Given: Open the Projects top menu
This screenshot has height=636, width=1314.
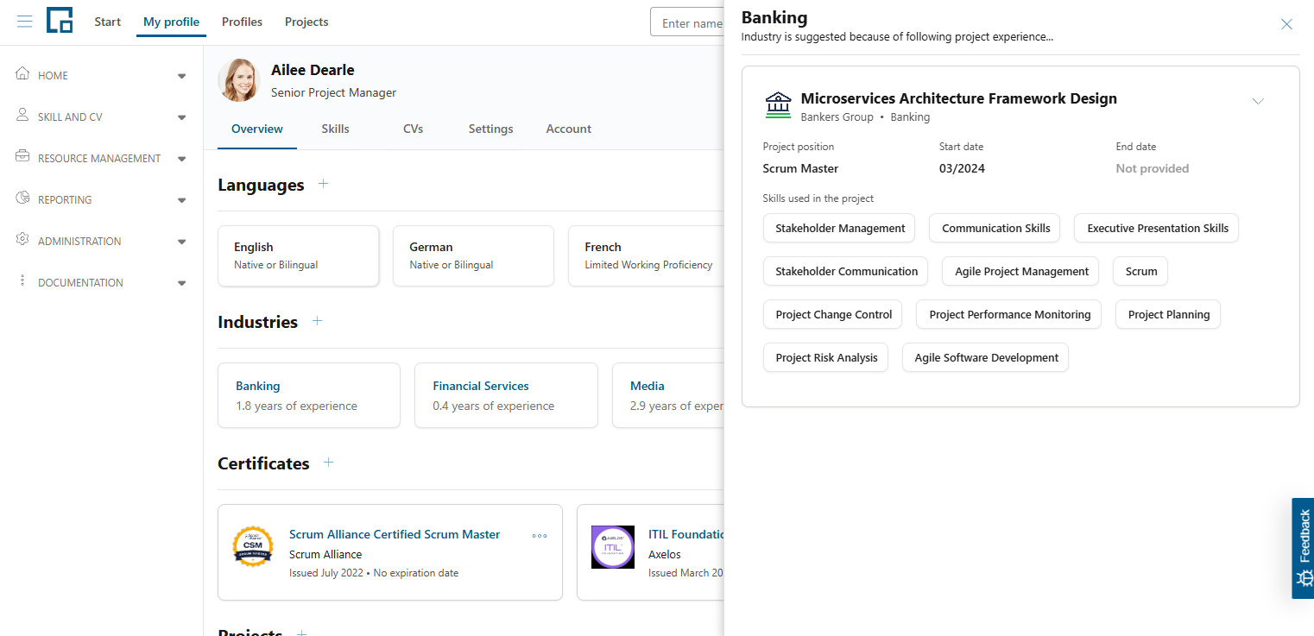Looking at the screenshot, I should click(306, 22).
